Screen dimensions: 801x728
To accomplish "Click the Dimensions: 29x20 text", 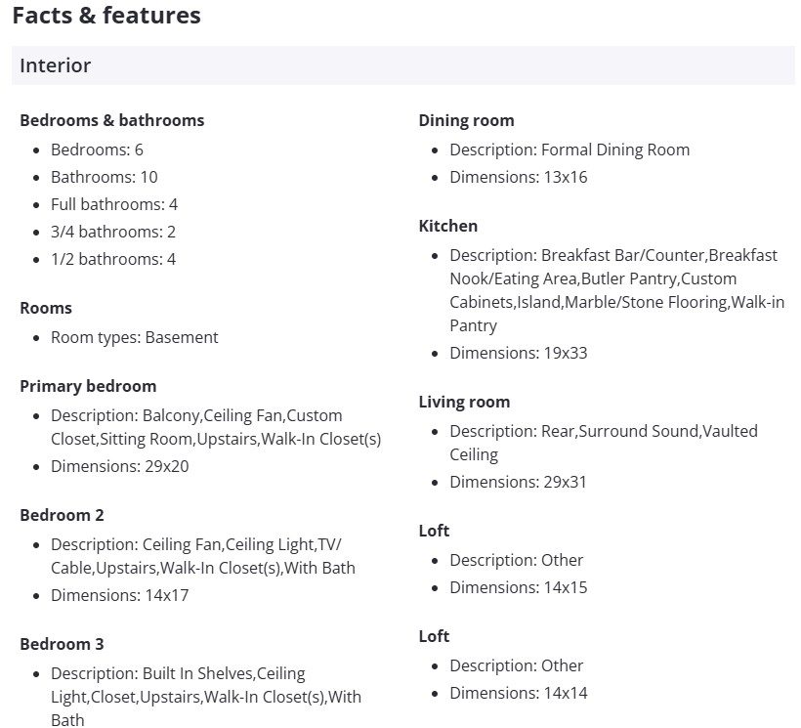I will pyautogui.click(x=120, y=466).
